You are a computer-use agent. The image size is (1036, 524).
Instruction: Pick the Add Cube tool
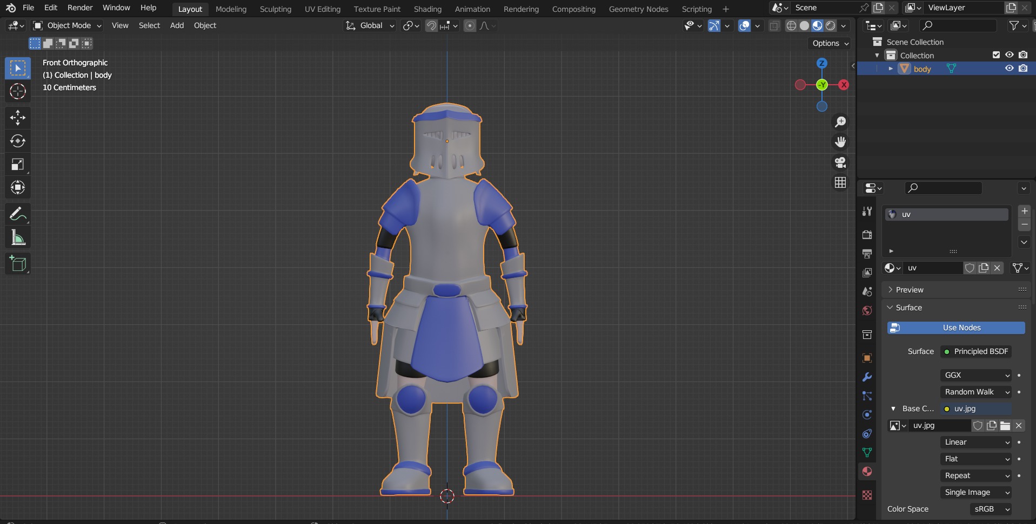click(x=18, y=263)
